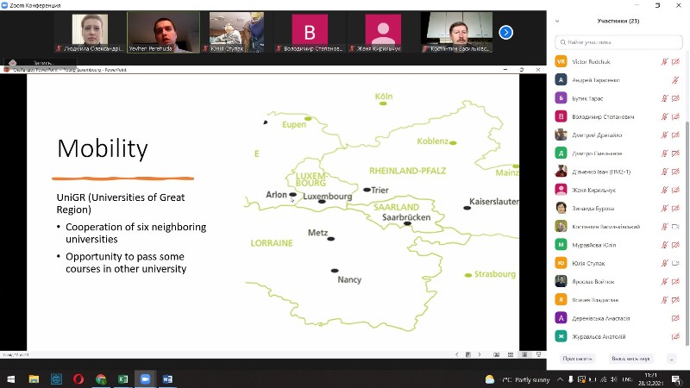Click Муравйова Юлія's camera-off icon

tap(675, 245)
